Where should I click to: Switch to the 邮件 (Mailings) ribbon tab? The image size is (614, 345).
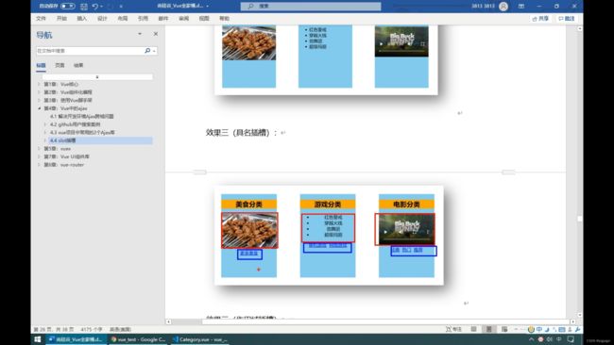pyautogui.click(x=163, y=18)
